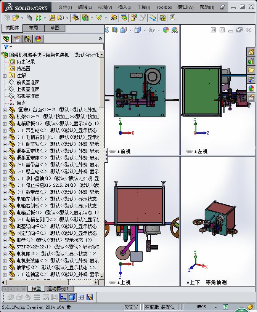Click the Exploded View icon
Image resolution: width=257 pixels, height=312 pixels.
pos(133,18)
